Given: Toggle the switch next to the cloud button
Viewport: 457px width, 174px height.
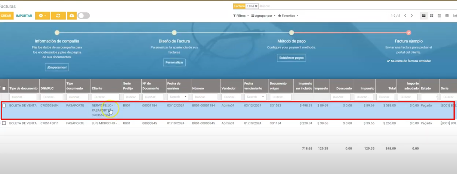Looking at the screenshot, I should point(84,16).
